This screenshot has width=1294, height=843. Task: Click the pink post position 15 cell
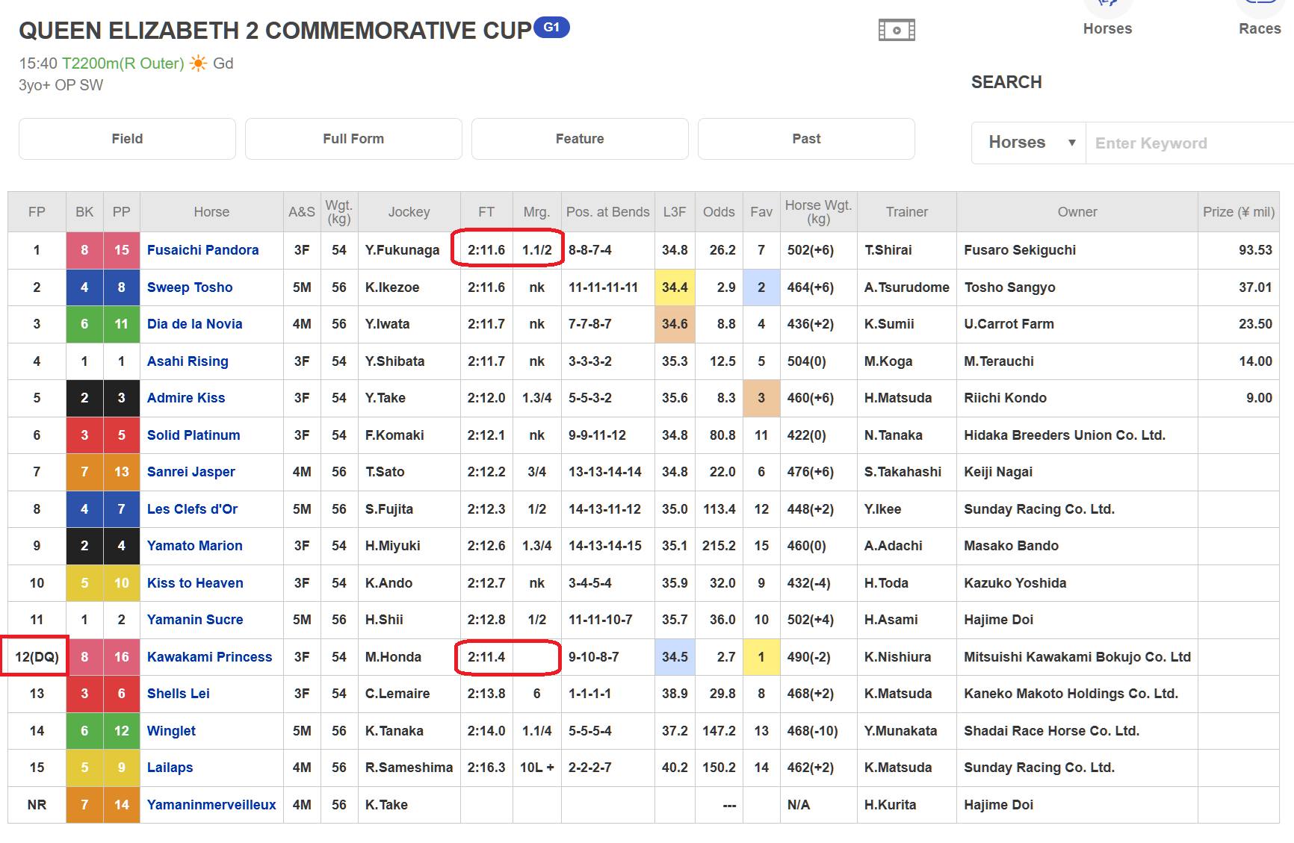click(x=122, y=250)
